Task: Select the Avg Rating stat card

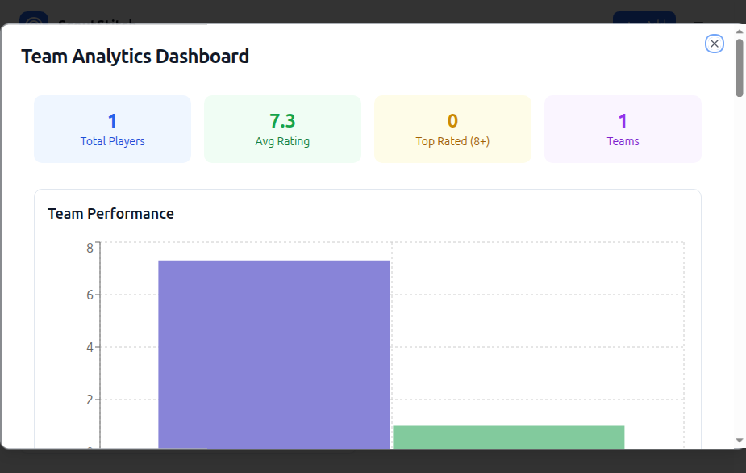Action: pos(282,128)
